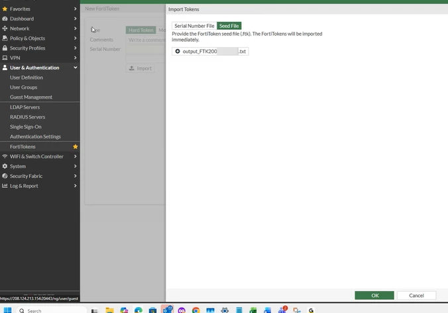Screen dimensions: 448x313
Task: Open Google Chrome from taskbar
Action: [196, 310]
